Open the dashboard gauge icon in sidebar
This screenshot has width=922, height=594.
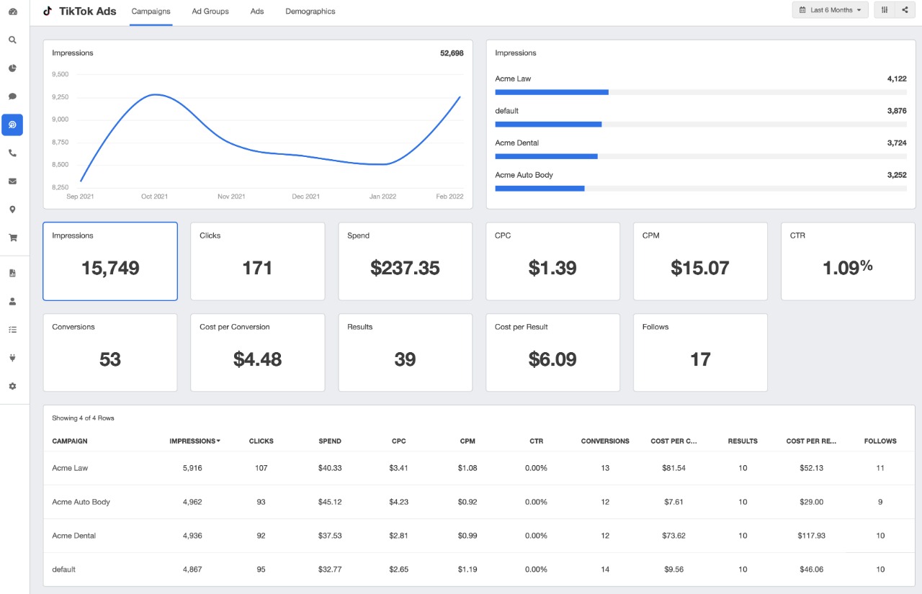click(12, 12)
